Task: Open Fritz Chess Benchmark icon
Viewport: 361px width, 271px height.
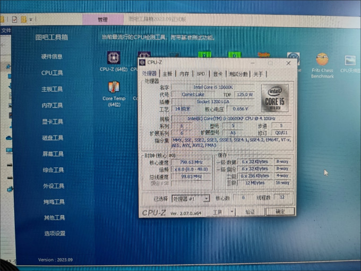Action: click(x=322, y=66)
